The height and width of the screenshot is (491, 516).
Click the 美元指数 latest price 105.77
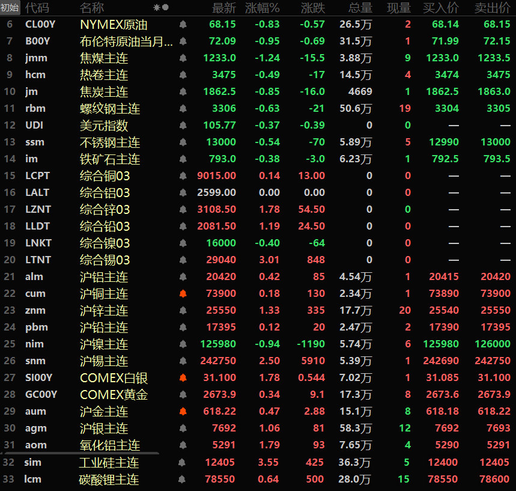tap(219, 125)
